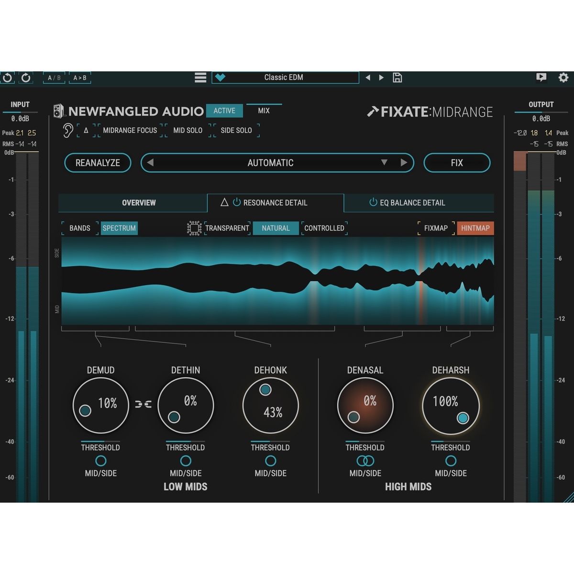
Task: Select the next preset arrow
Action: coord(381,77)
